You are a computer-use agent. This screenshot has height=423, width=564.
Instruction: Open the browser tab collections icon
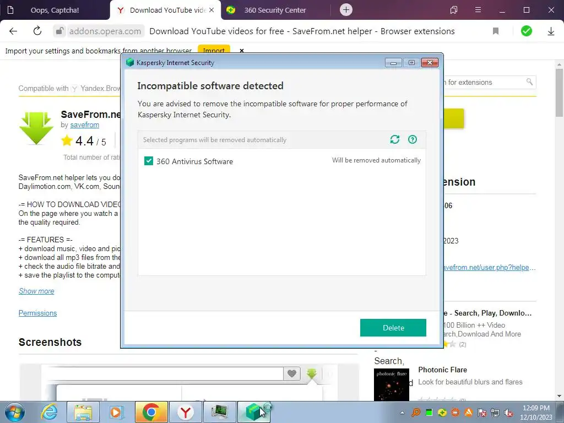click(454, 10)
